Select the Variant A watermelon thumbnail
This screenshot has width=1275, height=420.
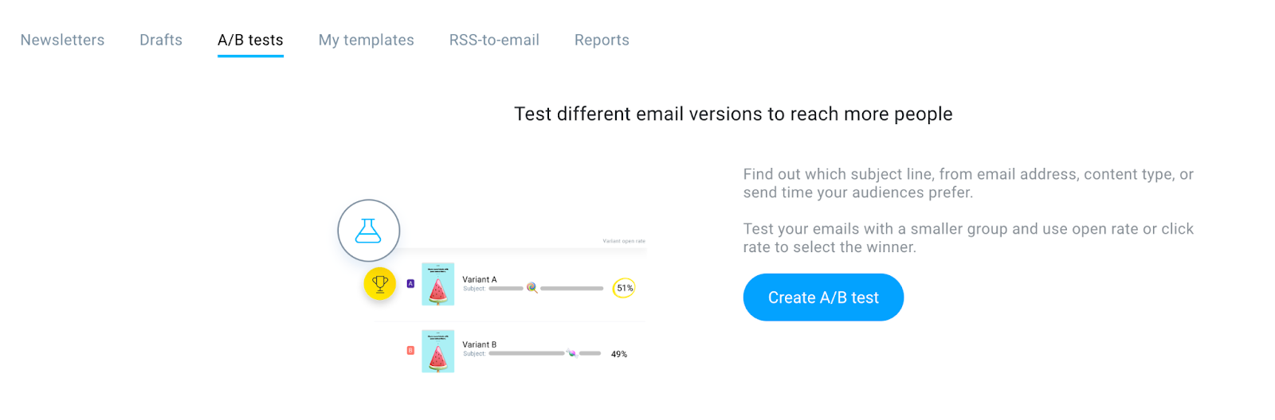[x=437, y=284]
